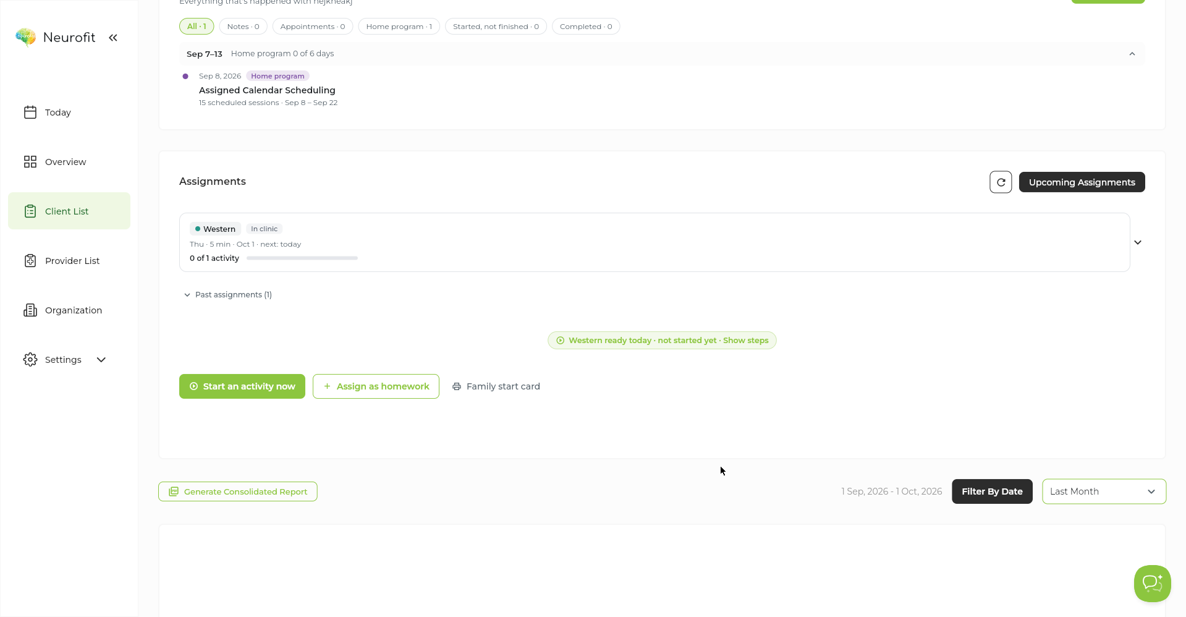Click the Western assignment name badge
Viewport: 1186px width, 617px height.
click(x=215, y=229)
